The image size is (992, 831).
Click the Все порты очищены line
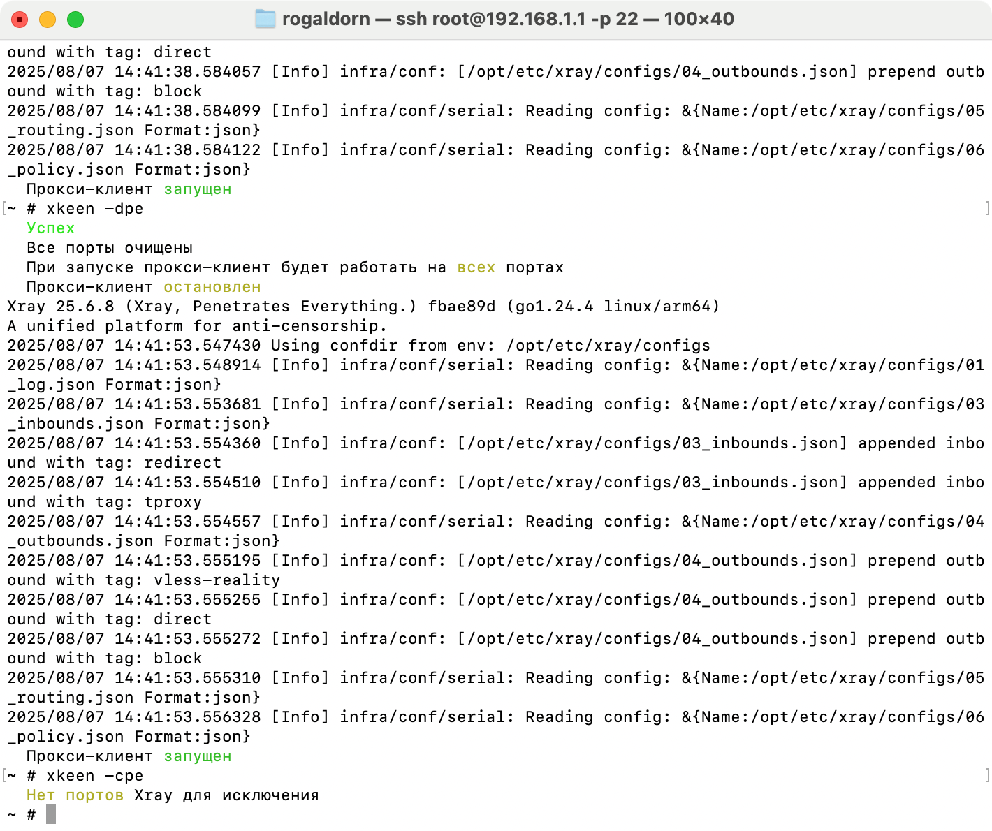pos(110,247)
